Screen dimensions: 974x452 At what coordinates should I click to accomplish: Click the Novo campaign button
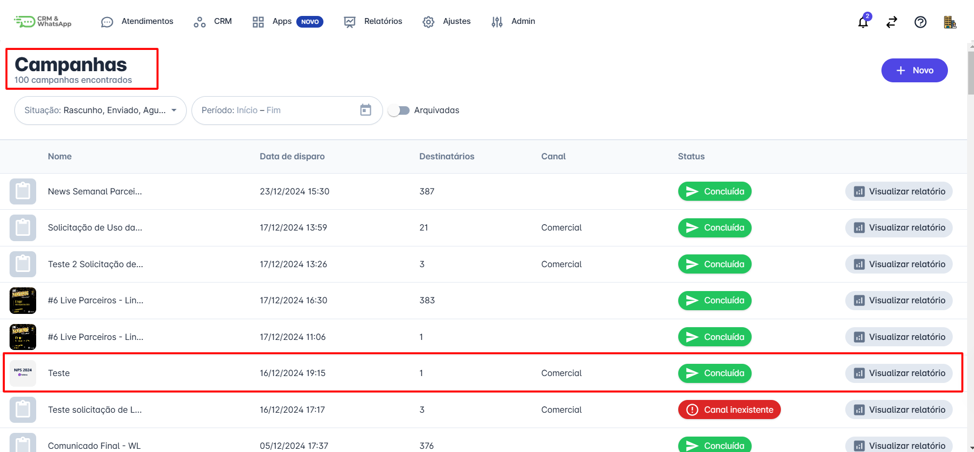pos(914,70)
